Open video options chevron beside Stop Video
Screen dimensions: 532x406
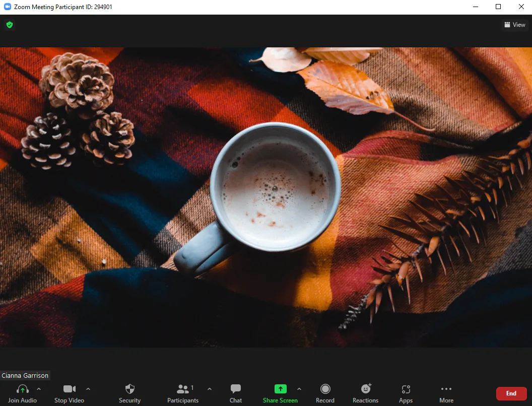point(88,389)
